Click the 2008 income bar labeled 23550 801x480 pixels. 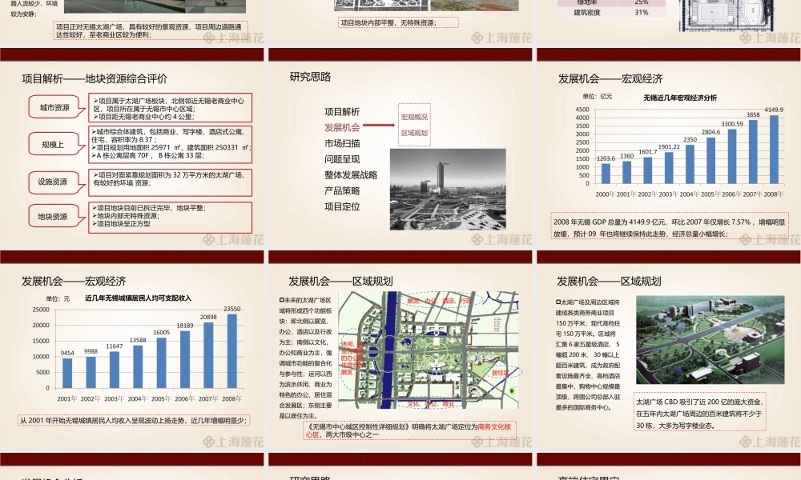[x=232, y=350]
